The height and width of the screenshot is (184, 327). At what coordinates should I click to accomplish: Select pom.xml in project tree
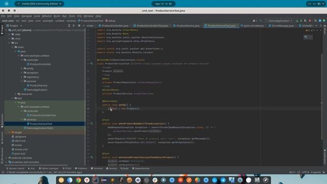point(20,153)
